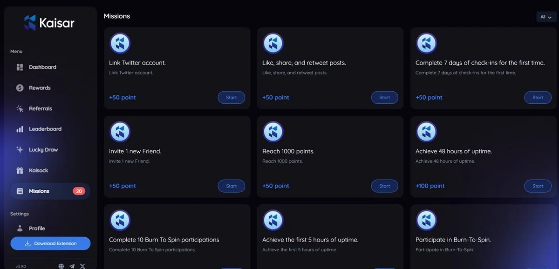Open the X social icon
Screen dimensions: 559x269
click(82, 266)
